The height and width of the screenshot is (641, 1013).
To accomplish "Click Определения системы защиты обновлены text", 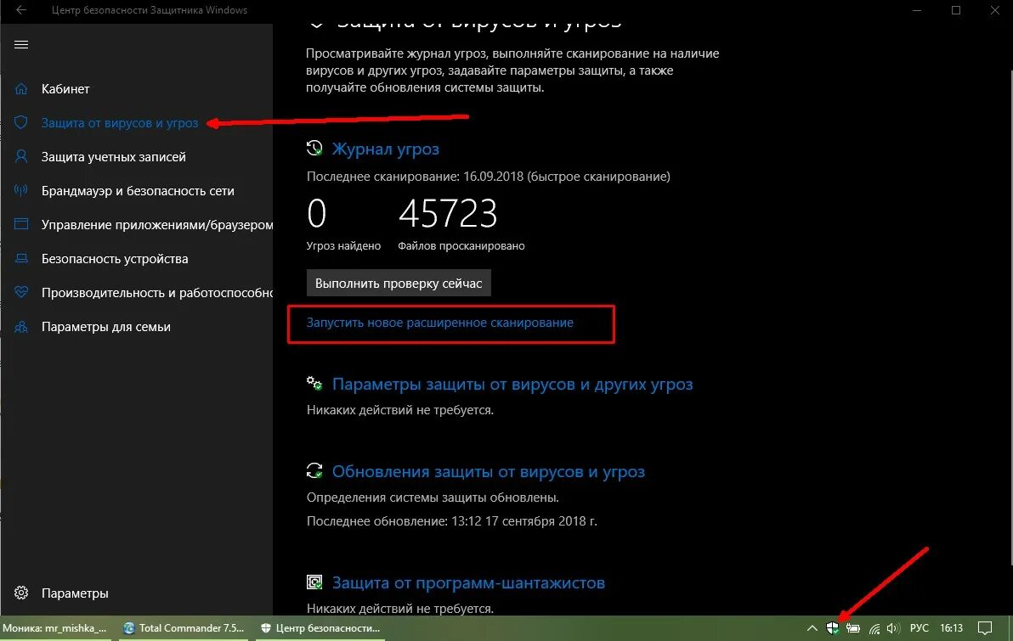I will pos(433,498).
